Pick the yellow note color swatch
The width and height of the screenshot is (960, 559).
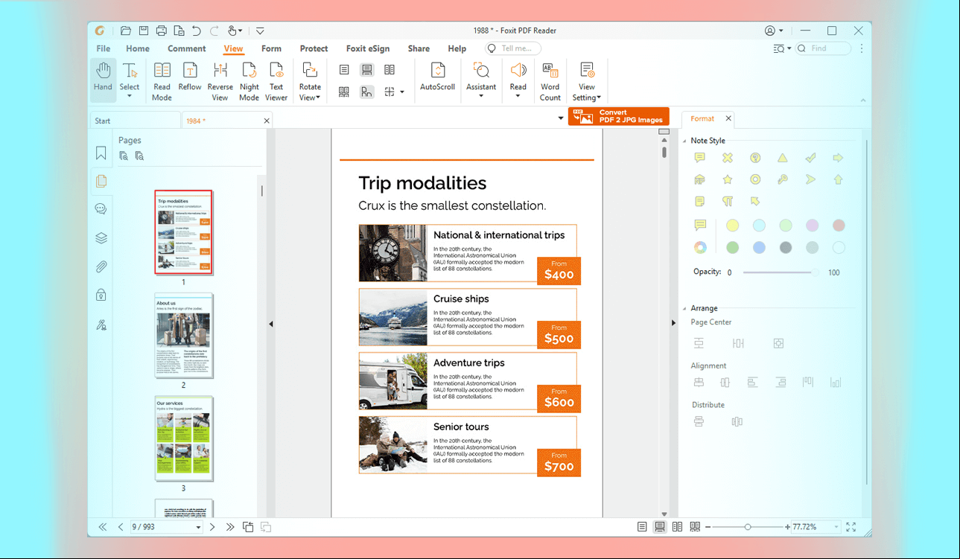[733, 226]
